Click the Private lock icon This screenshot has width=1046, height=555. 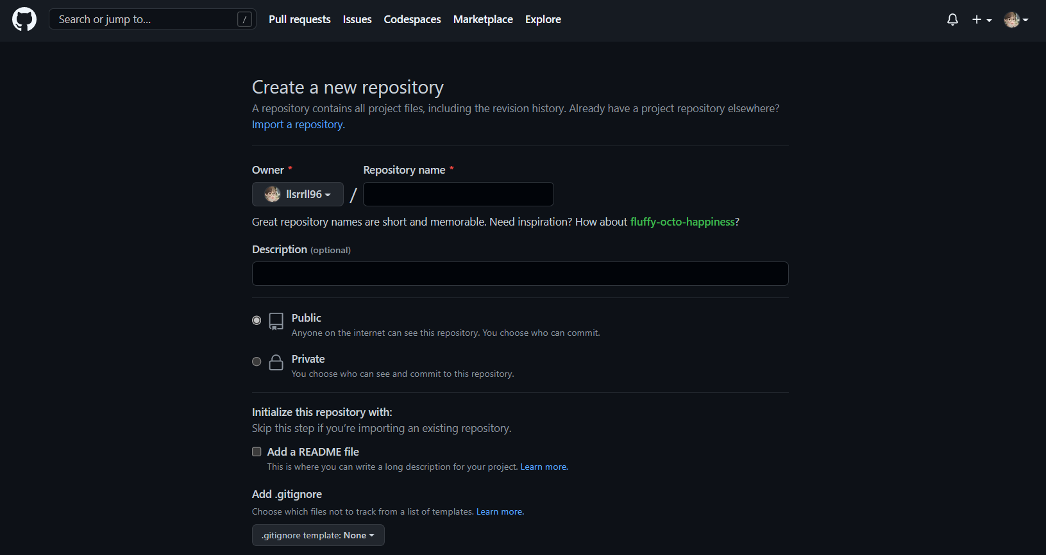pos(276,362)
